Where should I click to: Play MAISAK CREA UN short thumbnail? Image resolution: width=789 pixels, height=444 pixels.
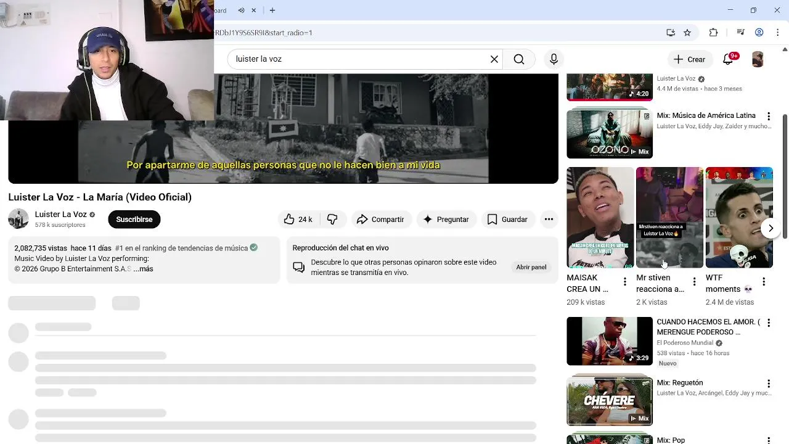tap(600, 218)
